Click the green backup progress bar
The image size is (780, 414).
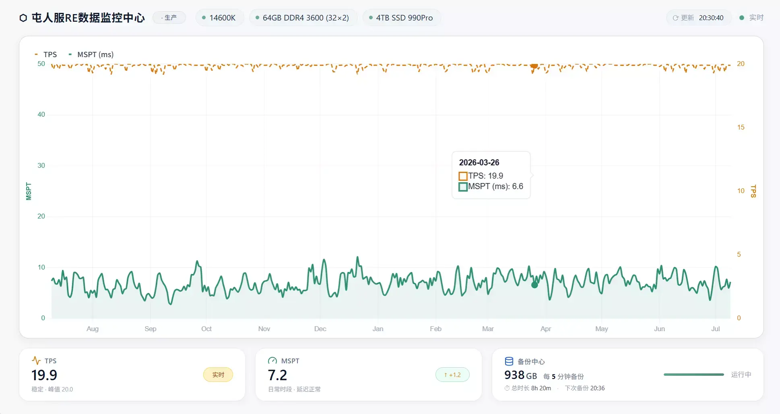(x=694, y=375)
